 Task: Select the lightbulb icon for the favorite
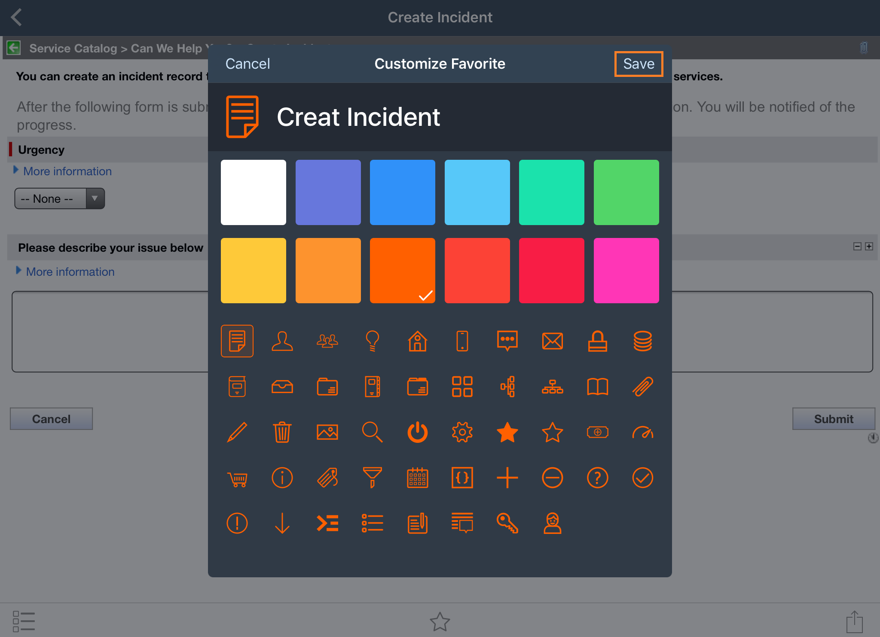[x=373, y=341]
